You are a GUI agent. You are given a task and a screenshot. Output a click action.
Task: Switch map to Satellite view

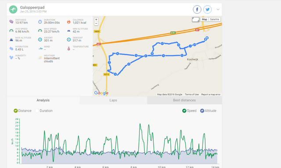215,19
